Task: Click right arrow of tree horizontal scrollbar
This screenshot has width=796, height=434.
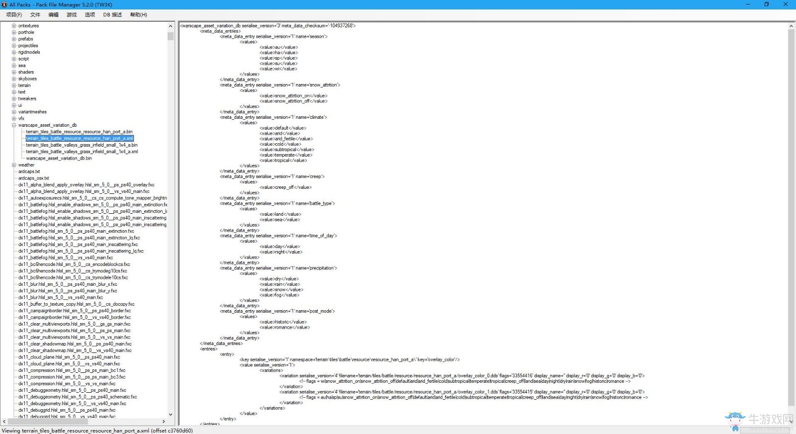Action: [164, 422]
